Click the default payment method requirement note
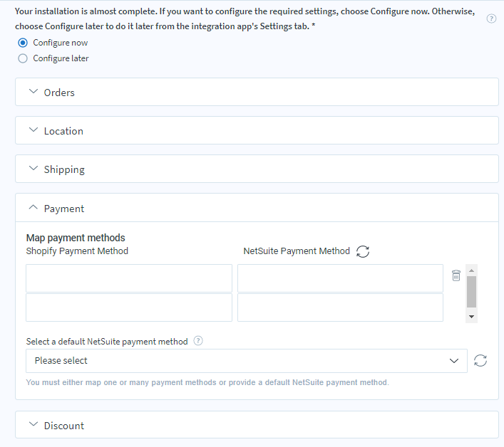This screenshot has height=447, width=504. [207, 382]
